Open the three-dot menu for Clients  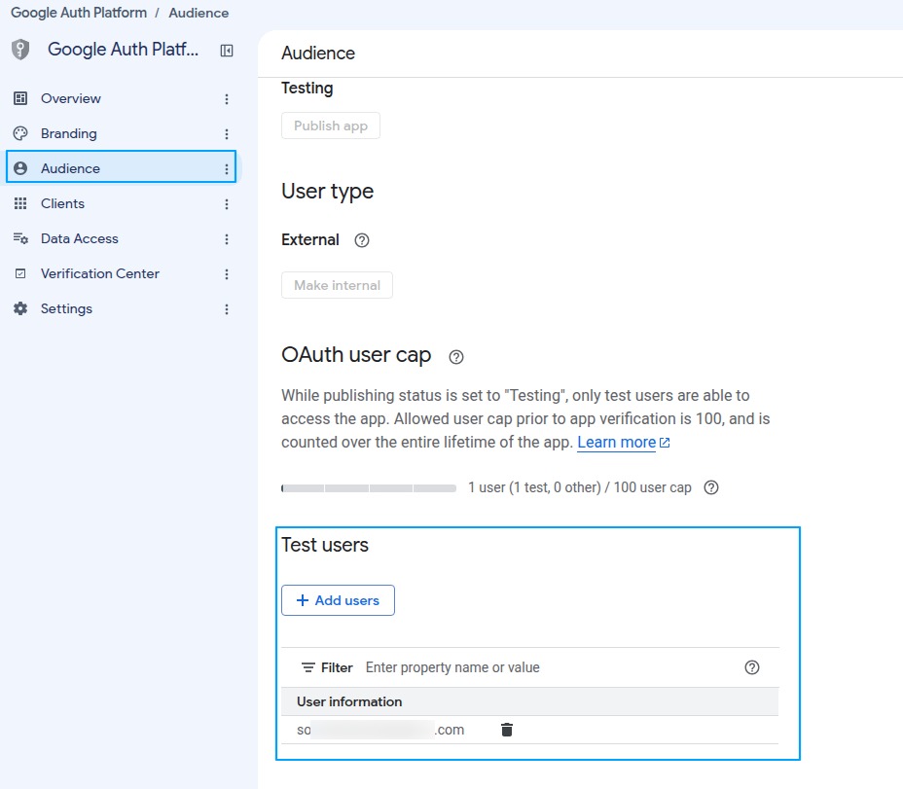click(x=227, y=204)
